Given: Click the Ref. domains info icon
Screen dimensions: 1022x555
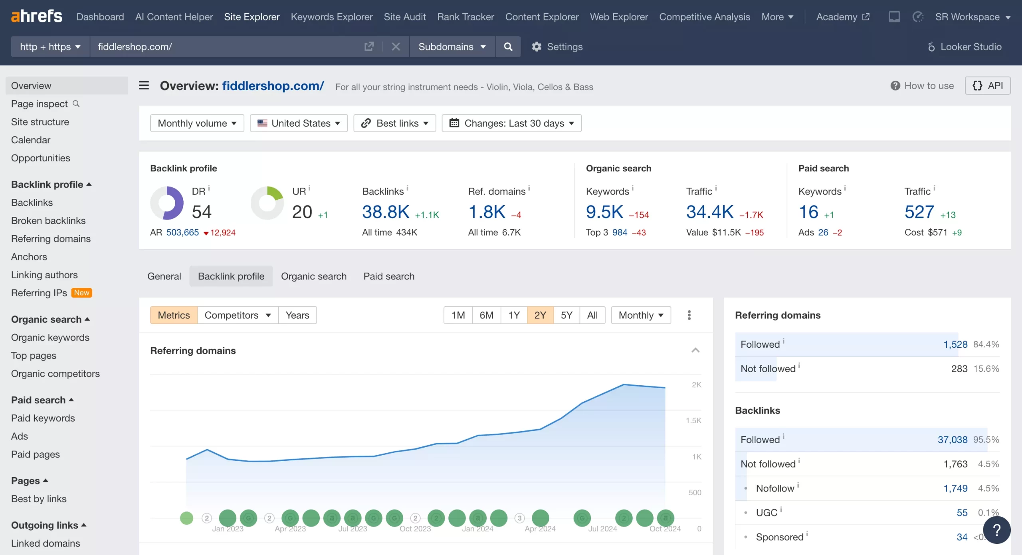Looking at the screenshot, I should click(x=529, y=188).
